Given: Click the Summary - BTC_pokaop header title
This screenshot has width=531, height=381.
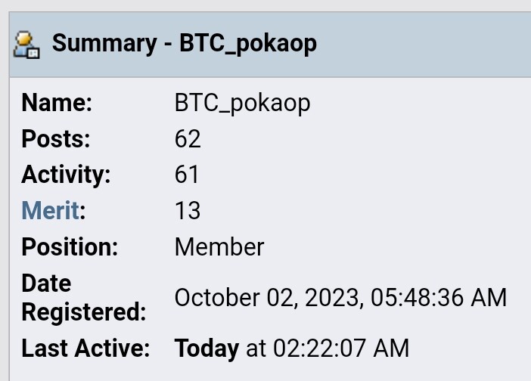Looking at the screenshot, I should pos(185,44).
